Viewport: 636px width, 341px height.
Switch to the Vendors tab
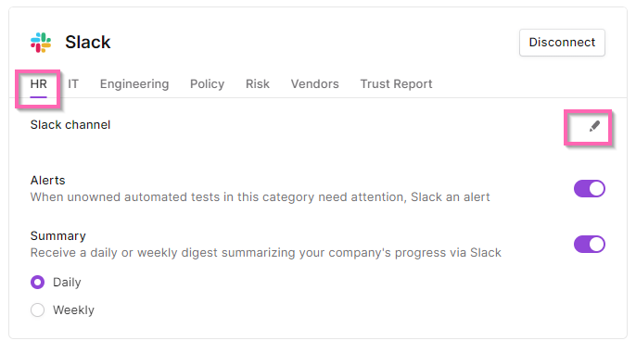pyautogui.click(x=315, y=84)
